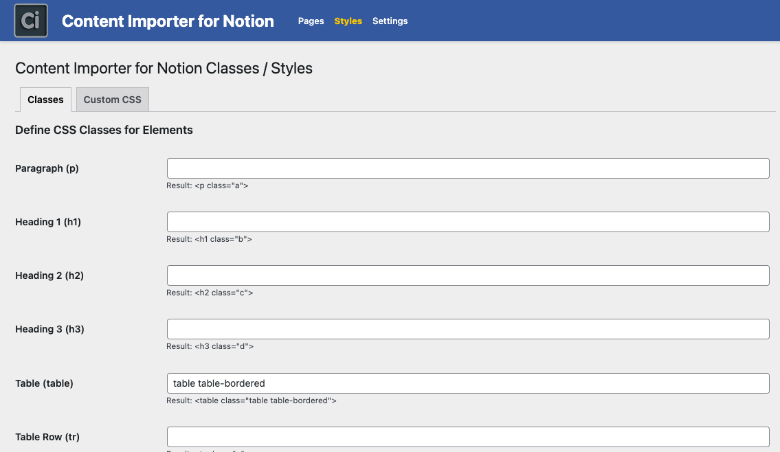Select the Styles navigation item
The height and width of the screenshot is (452, 780).
(x=348, y=21)
